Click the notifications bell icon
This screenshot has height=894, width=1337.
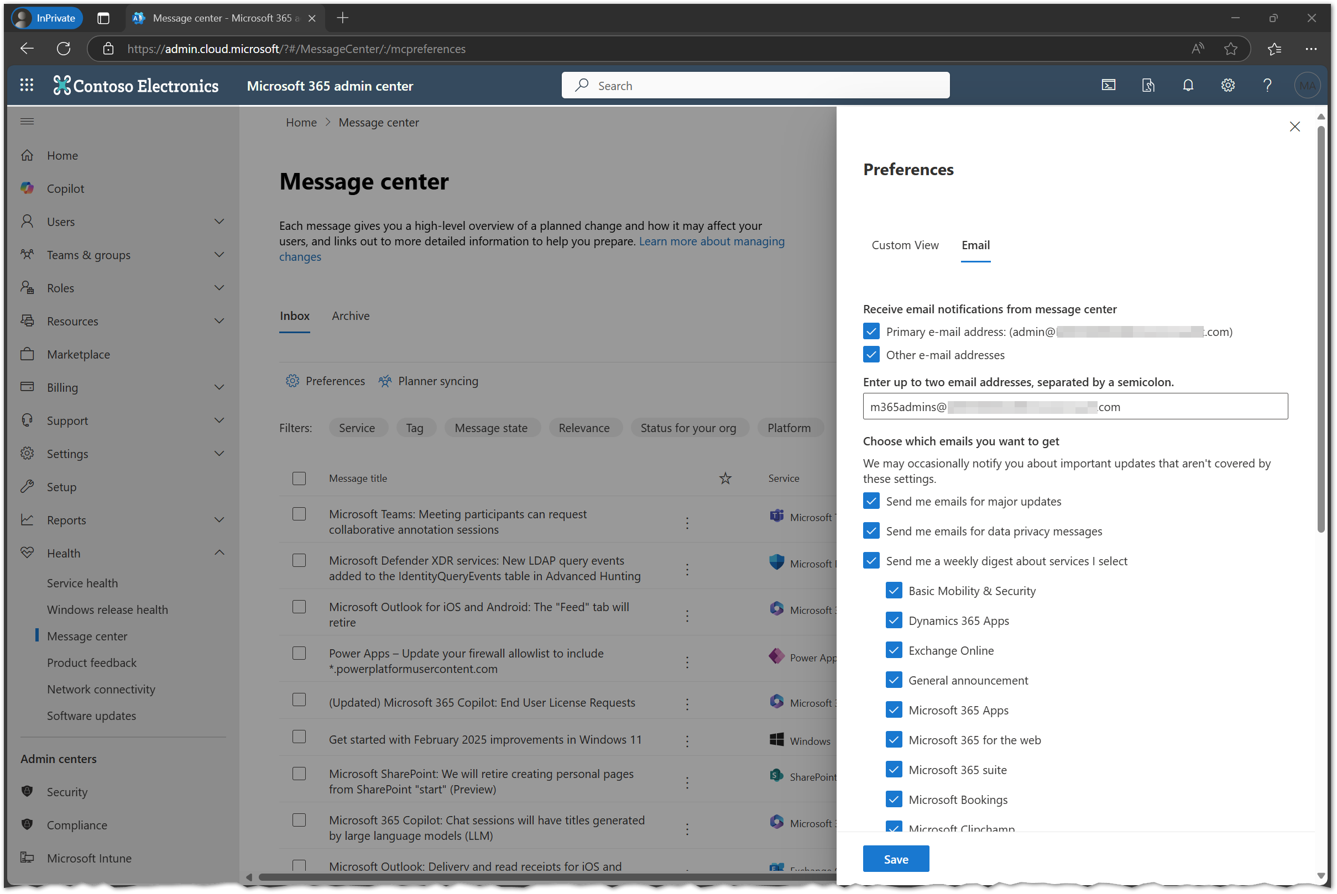(x=1188, y=86)
